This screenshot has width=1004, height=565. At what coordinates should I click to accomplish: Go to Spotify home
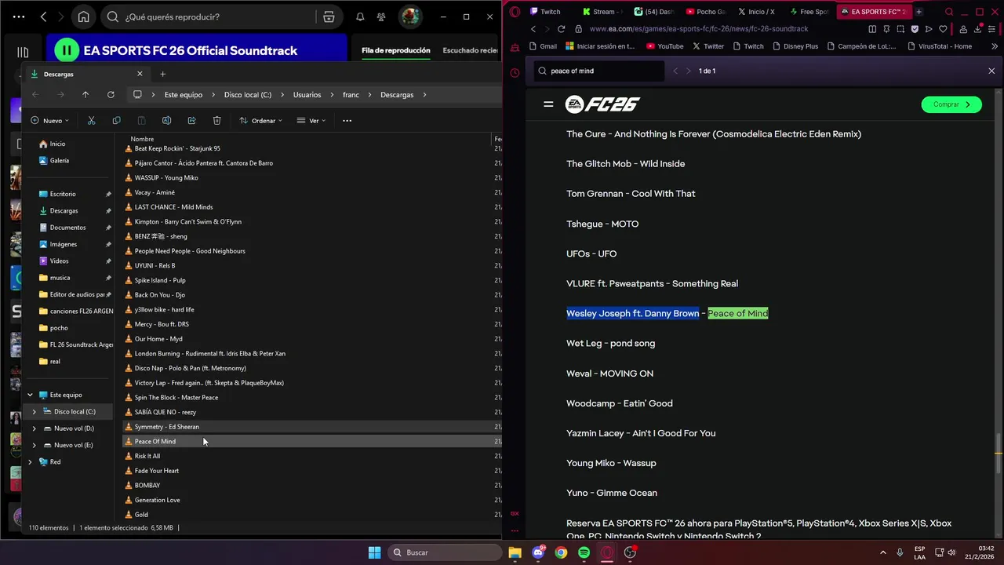[83, 16]
